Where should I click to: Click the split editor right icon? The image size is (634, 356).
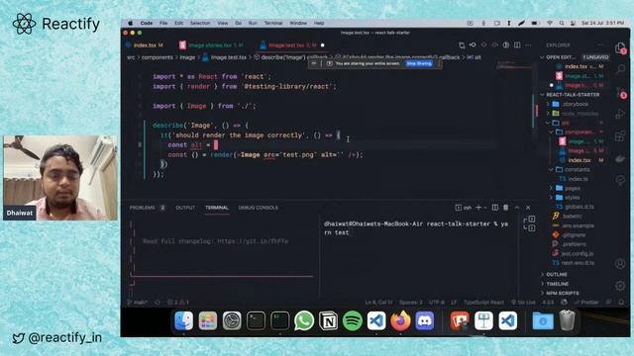[x=517, y=44]
